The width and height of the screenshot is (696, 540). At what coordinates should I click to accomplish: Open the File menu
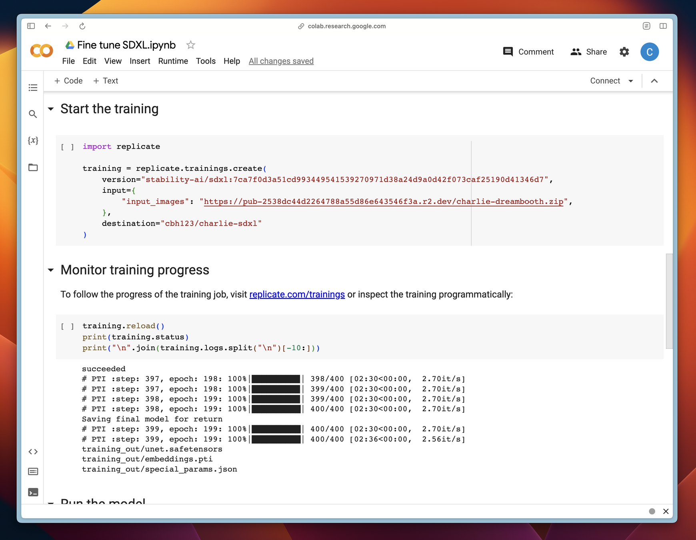68,61
